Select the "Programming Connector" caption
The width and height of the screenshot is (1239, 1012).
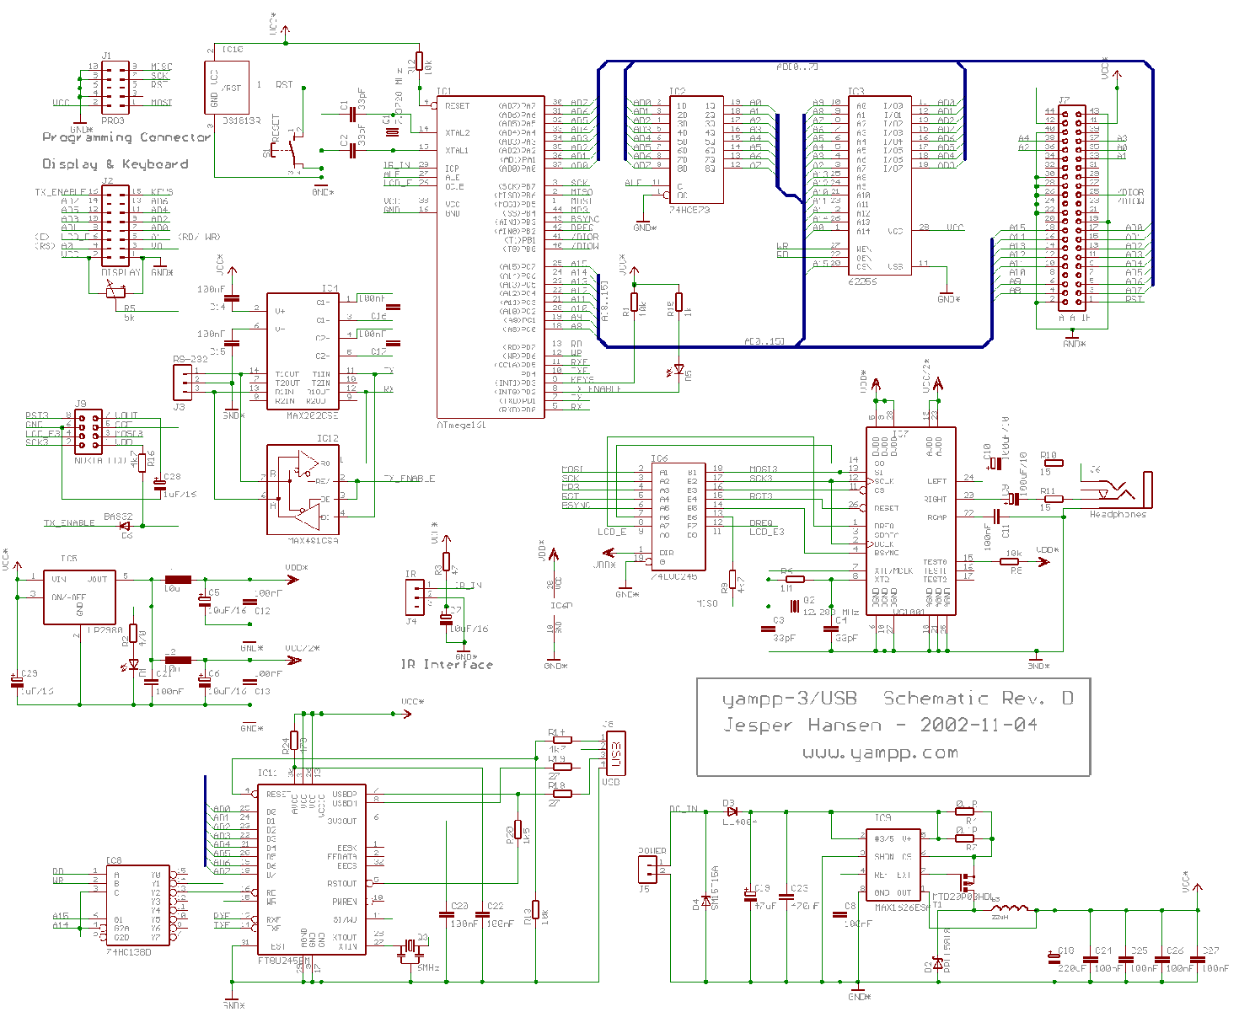click(x=126, y=137)
